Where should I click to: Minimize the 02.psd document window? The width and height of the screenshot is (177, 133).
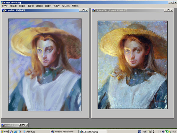click(81, 10)
